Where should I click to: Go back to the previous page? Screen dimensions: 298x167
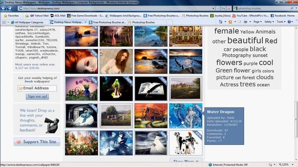[3, 8]
